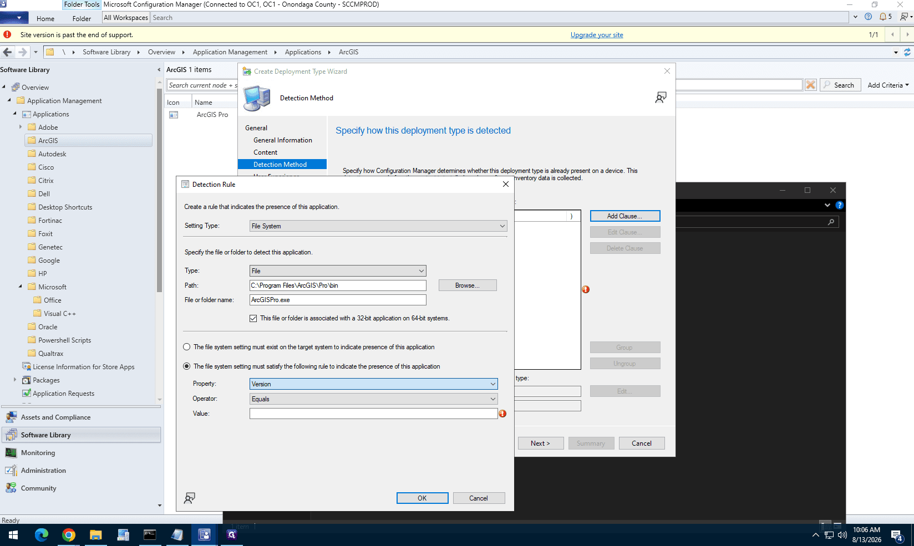Click OK in Detection Rule dialog
This screenshot has width=914, height=546.
(x=422, y=498)
